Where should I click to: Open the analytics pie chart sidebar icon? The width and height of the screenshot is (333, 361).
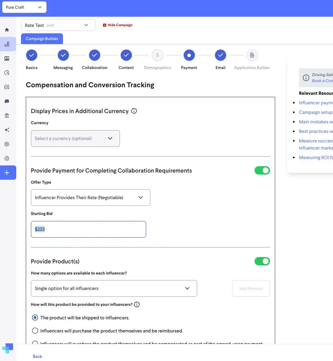pyautogui.click(x=7, y=73)
